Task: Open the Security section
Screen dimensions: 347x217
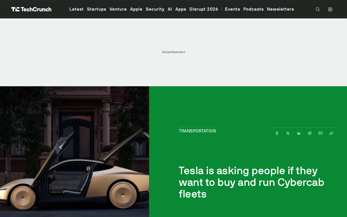Action: pos(155,9)
